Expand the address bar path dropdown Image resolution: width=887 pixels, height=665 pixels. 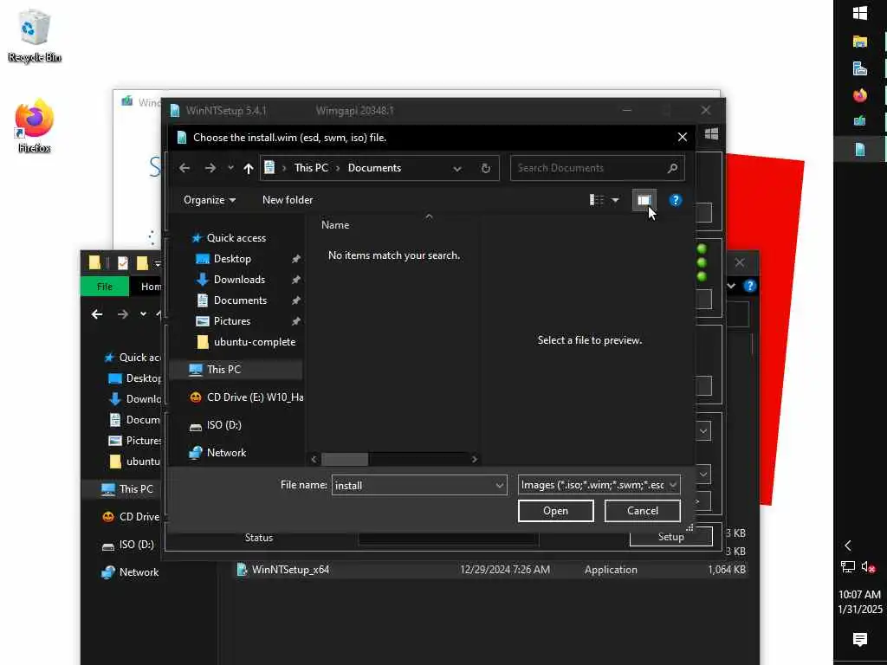click(x=457, y=169)
